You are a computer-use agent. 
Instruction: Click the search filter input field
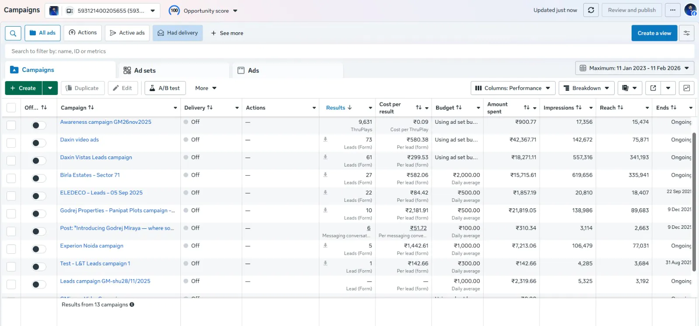click(349, 51)
